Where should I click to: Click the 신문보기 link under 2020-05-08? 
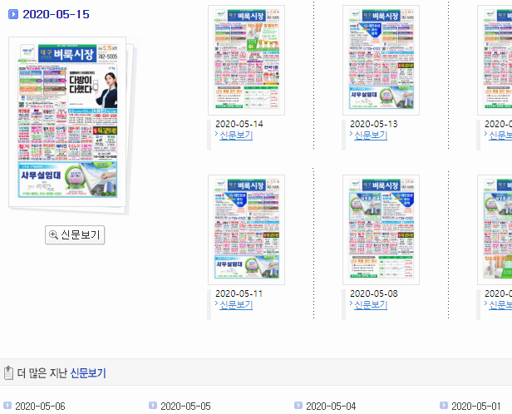[371, 305]
